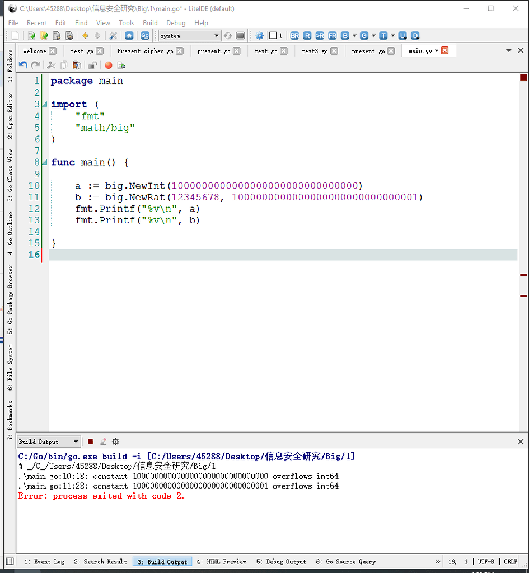Click the red toggle breakpoint icon
Image resolution: width=529 pixels, height=573 pixels.
(x=108, y=65)
